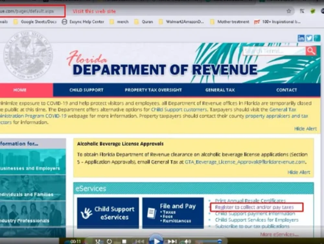The image size is (324, 244).
Task: Click the 00:11 elapsed time display
Action: 75,241
